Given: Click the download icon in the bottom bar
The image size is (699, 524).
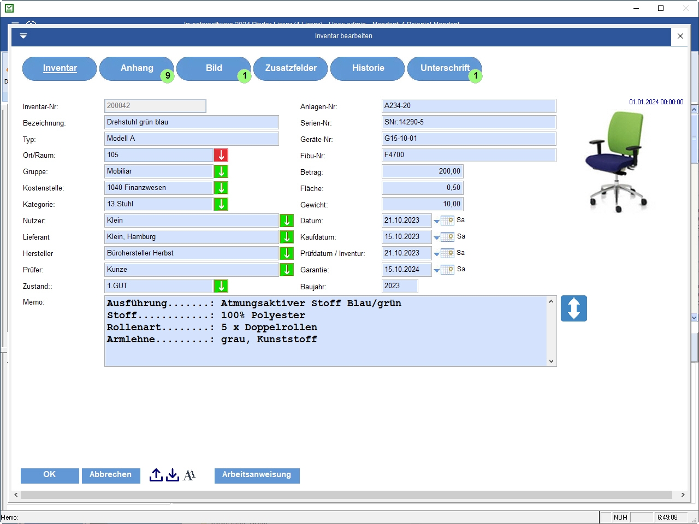Looking at the screenshot, I should (173, 475).
